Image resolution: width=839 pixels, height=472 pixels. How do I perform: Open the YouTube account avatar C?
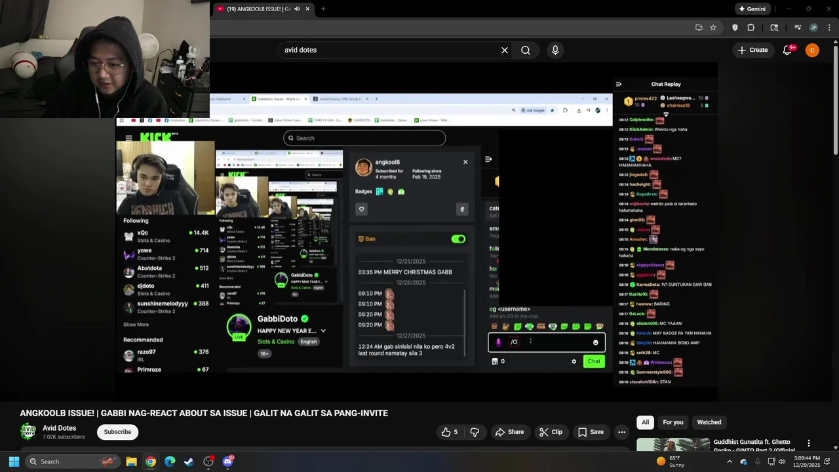[812, 50]
